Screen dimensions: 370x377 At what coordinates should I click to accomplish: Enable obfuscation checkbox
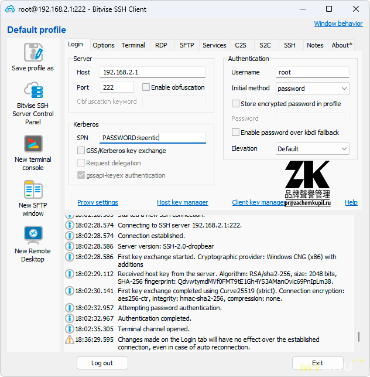[x=146, y=87]
